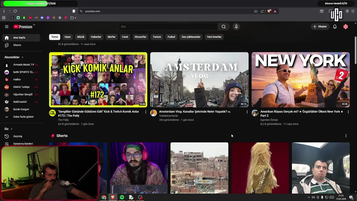357x201 pixels.
Task: Open the Shorts shelf three-dot menu
Action: tap(346, 136)
